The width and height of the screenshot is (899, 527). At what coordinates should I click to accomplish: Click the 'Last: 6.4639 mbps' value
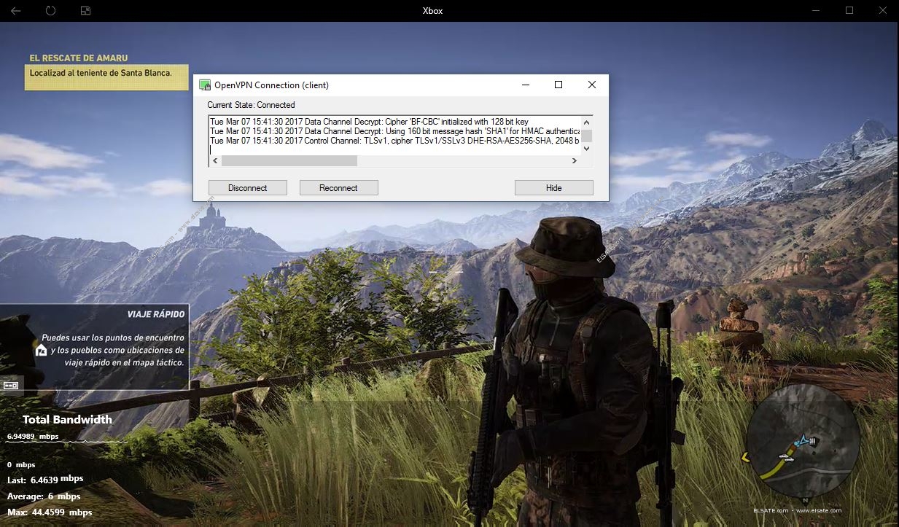(x=45, y=480)
